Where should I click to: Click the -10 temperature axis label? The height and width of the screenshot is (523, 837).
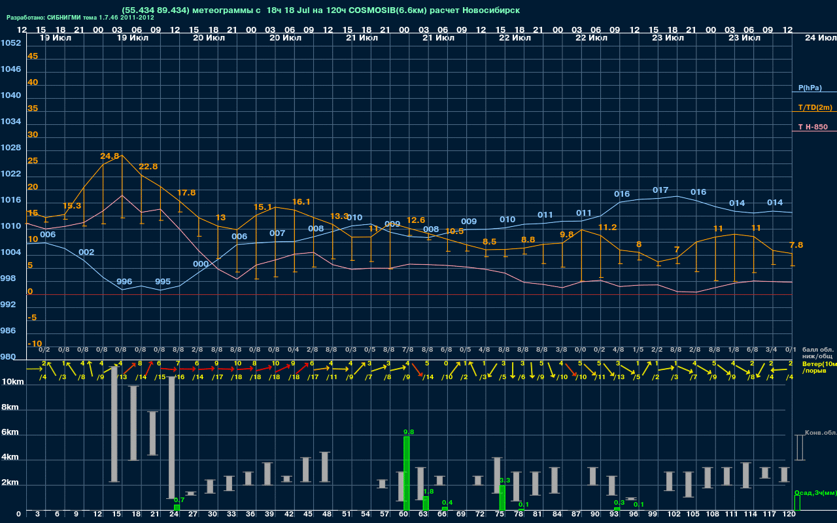pyautogui.click(x=35, y=344)
